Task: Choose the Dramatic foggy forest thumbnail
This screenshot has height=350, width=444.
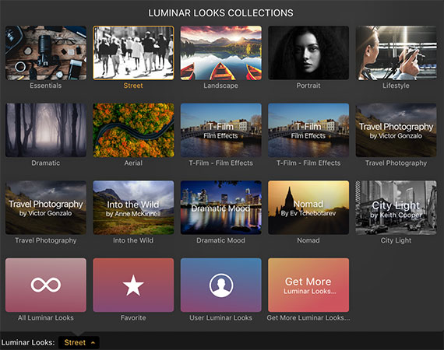Action: point(46,130)
